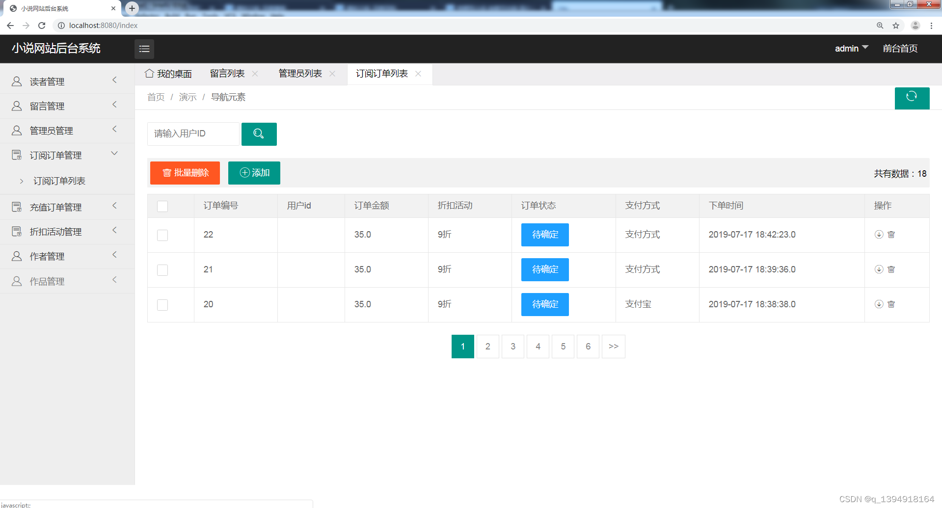The image size is (942, 508).
Task: Click the edit icon for order 21
Action: coord(879,269)
